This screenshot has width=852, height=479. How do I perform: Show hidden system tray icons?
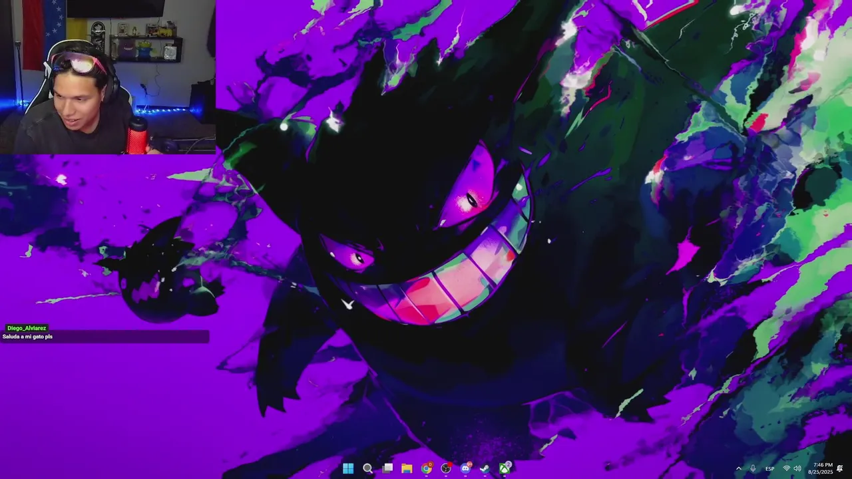(x=738, y=469)
